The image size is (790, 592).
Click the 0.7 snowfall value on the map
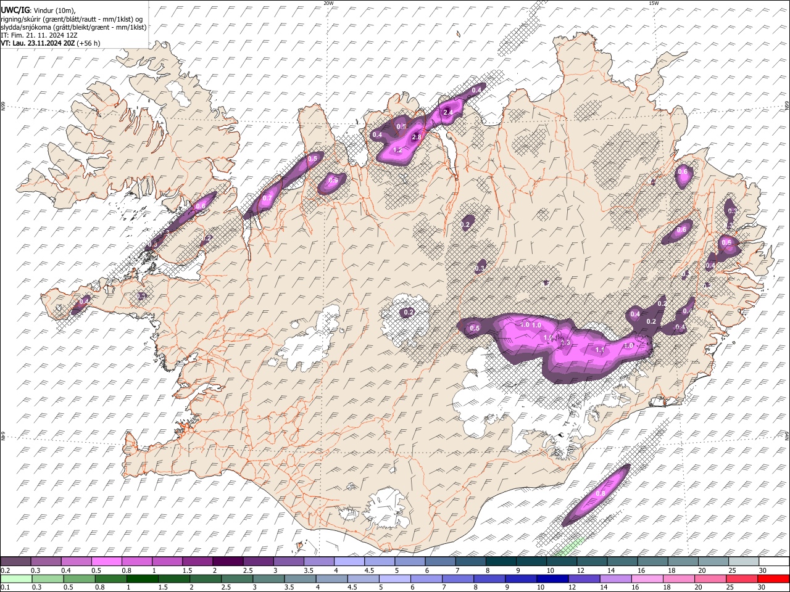tap(267, 199)
